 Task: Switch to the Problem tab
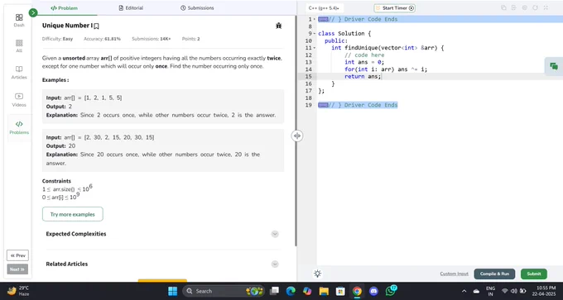point(64,8)
